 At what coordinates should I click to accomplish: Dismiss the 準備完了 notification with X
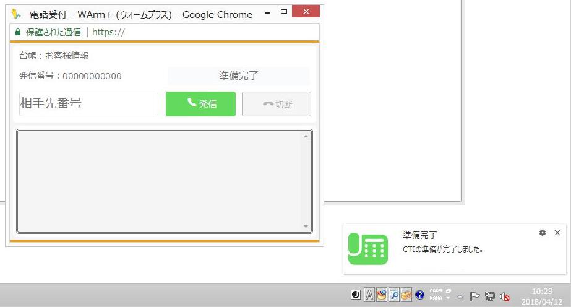pos(557,233)
